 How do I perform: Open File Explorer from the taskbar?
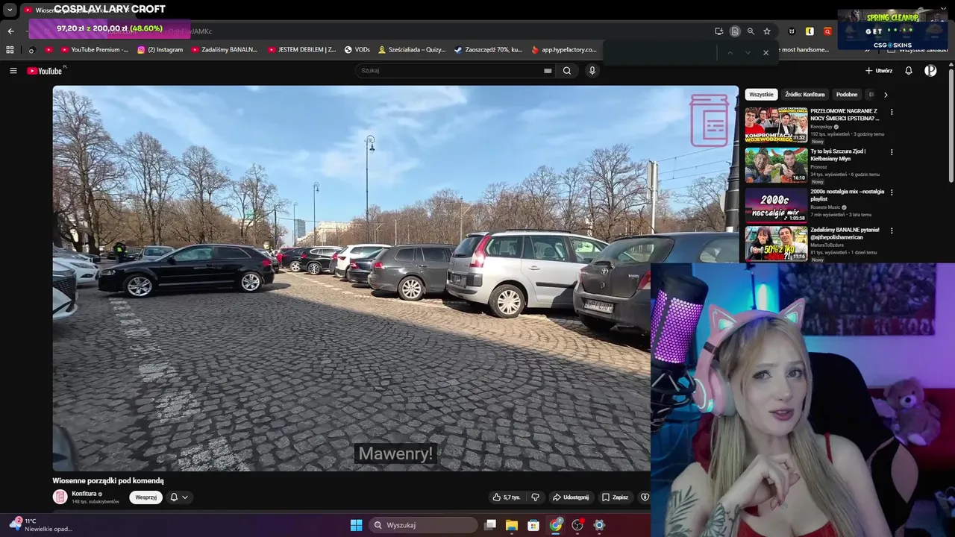point(512,525)
